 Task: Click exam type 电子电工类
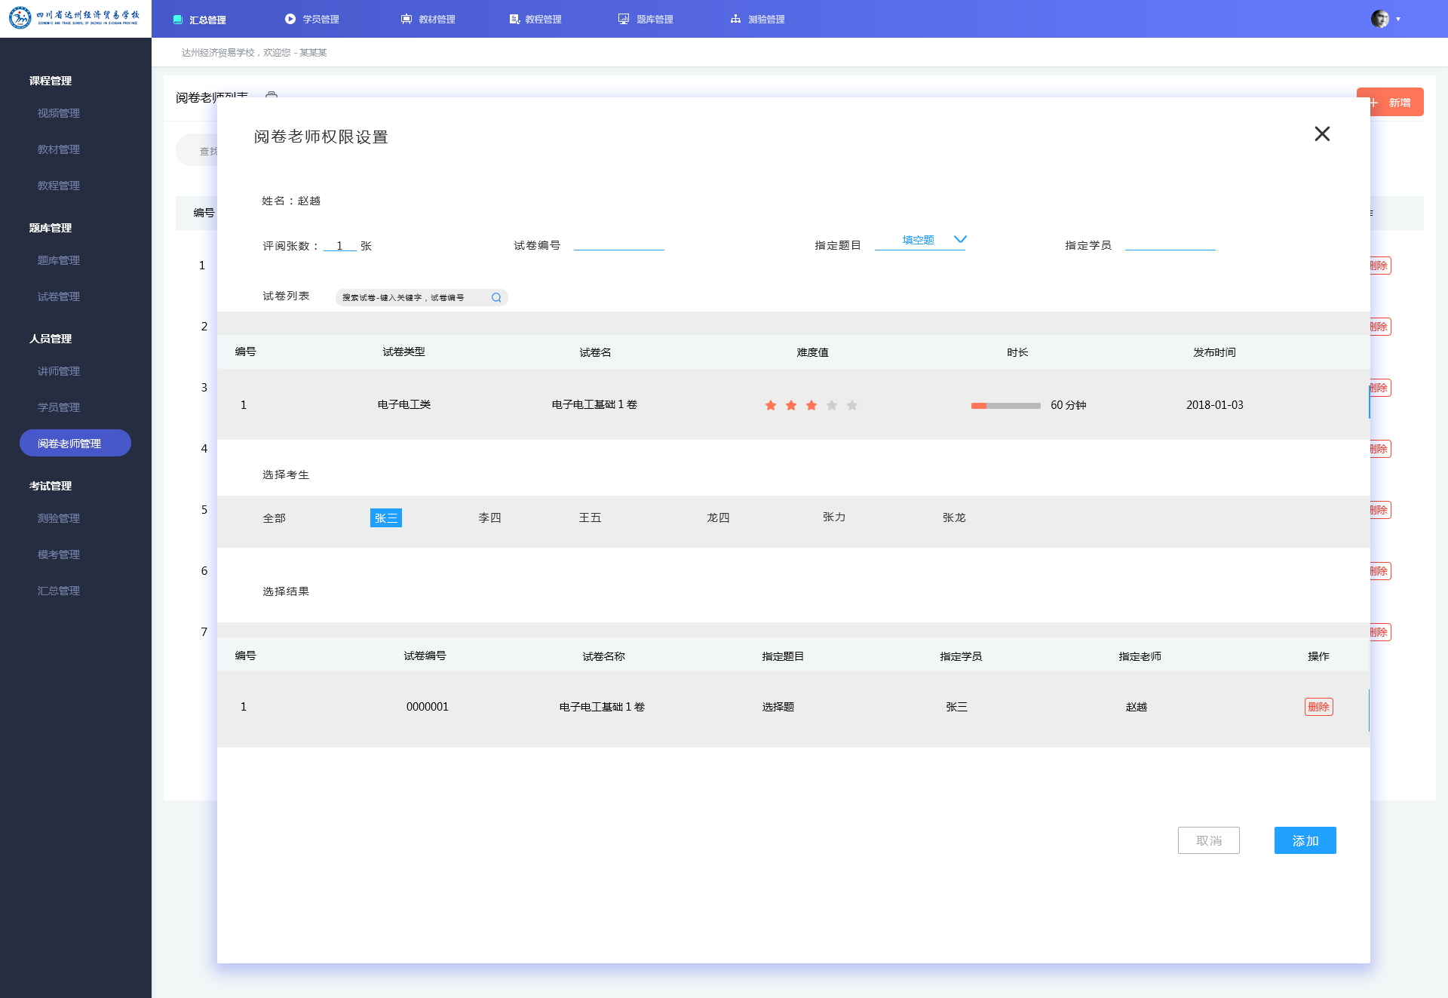point(403,405)
